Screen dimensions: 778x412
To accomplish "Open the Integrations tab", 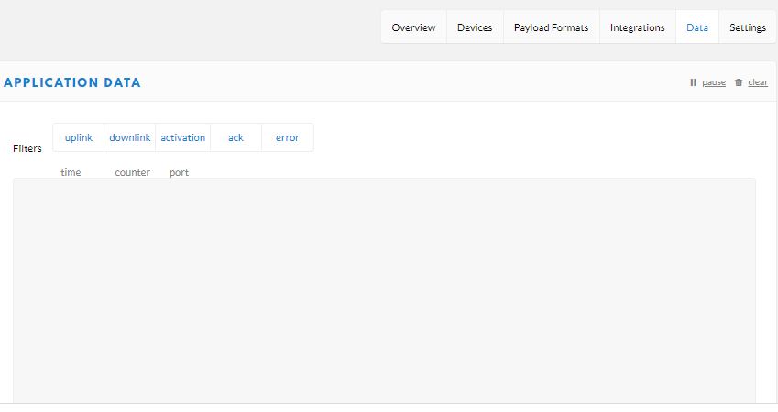I will tap(637, 27).
